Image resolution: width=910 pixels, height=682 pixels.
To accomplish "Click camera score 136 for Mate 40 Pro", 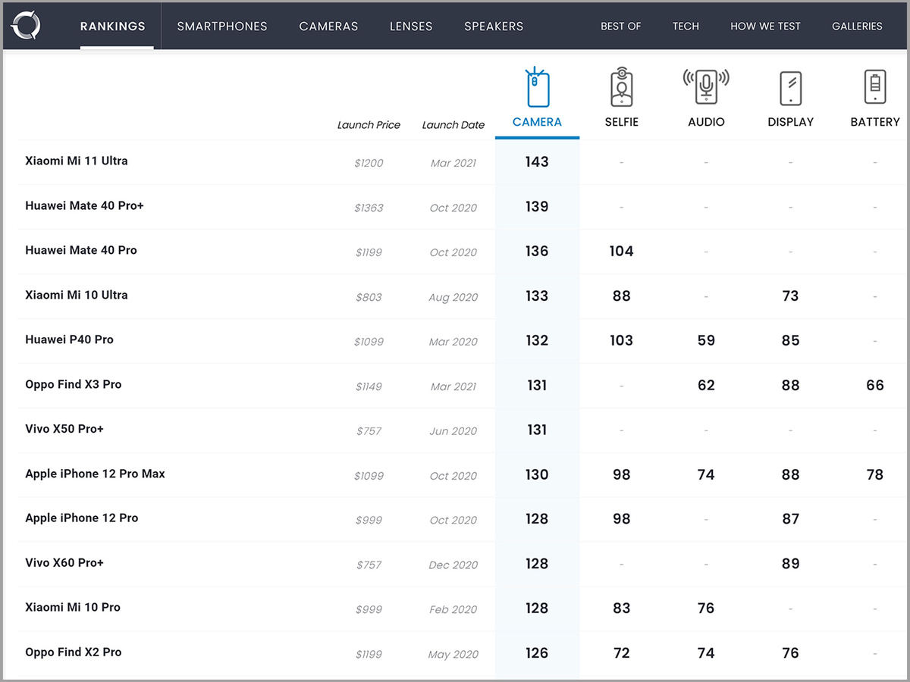I will [537, 251].
